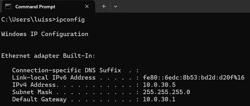
Task: Click the IPv4 Address label
Action: (34, 85)
